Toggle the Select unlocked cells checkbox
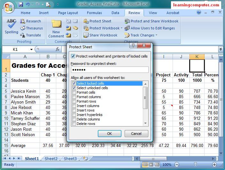Screen dimensions: 225x170 coord(74,88)
